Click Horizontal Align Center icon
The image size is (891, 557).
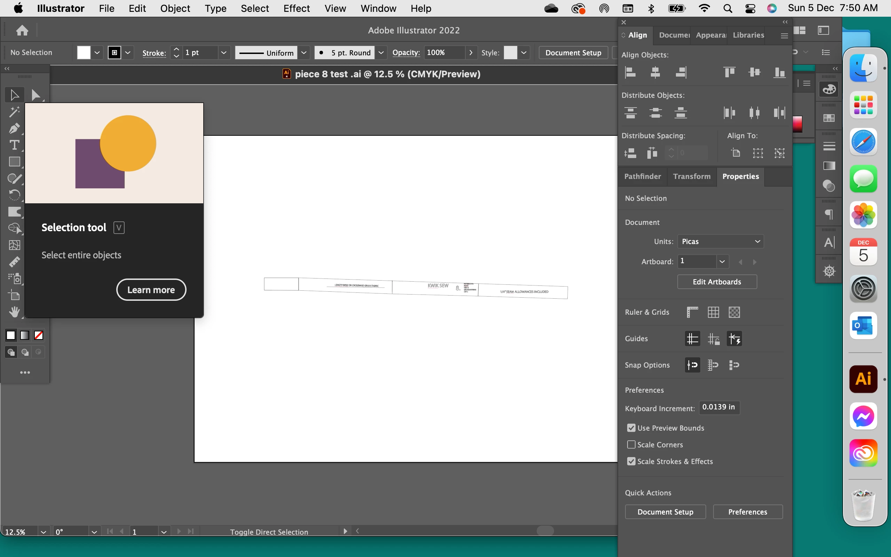(x=655, y=72)
